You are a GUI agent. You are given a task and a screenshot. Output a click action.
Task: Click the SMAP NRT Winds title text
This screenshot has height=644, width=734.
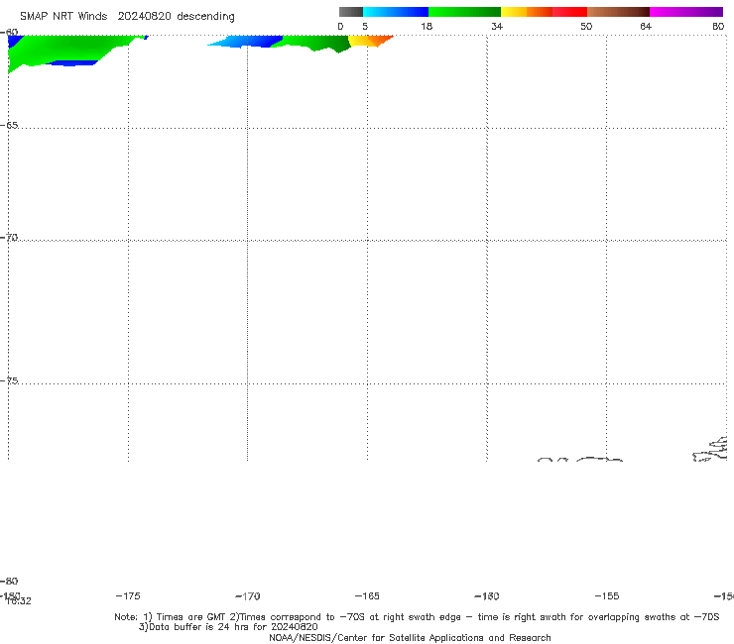(63, 17)
